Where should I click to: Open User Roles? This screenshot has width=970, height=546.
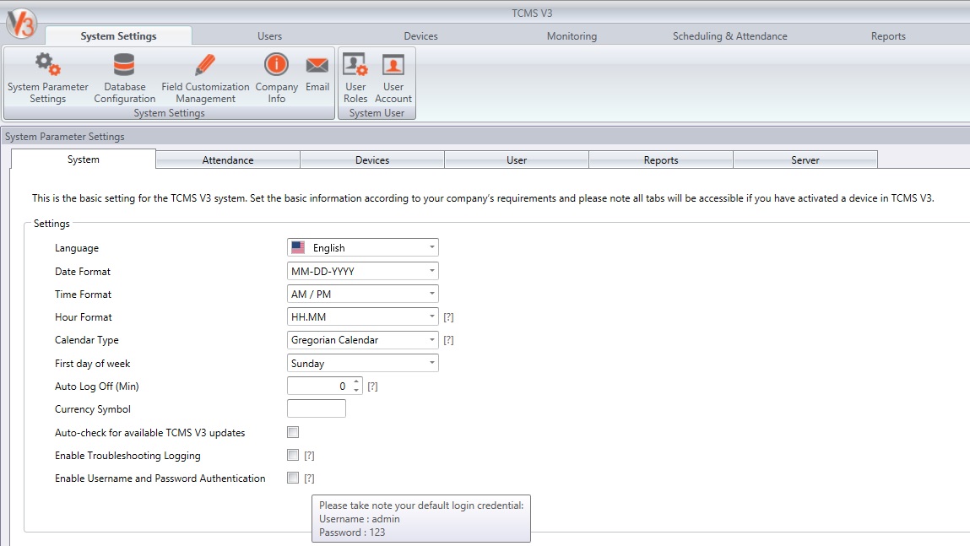[x=355, y=78]
